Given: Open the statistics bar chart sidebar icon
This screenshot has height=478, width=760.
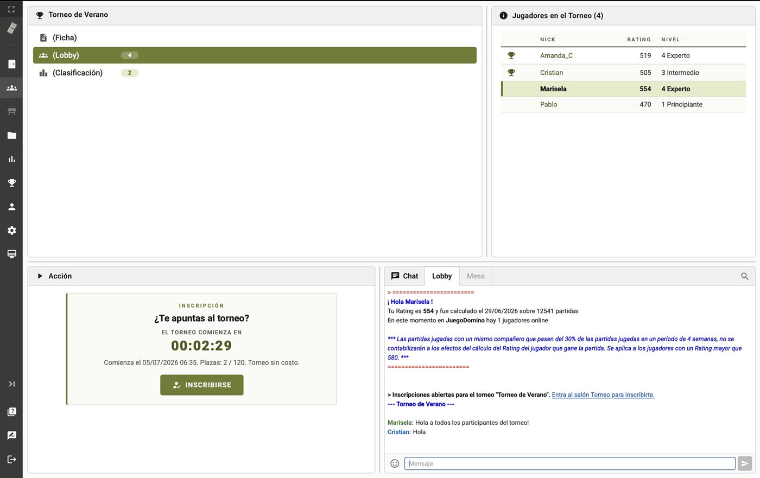Looking at the screenshot, I should [x=11, y=159].
